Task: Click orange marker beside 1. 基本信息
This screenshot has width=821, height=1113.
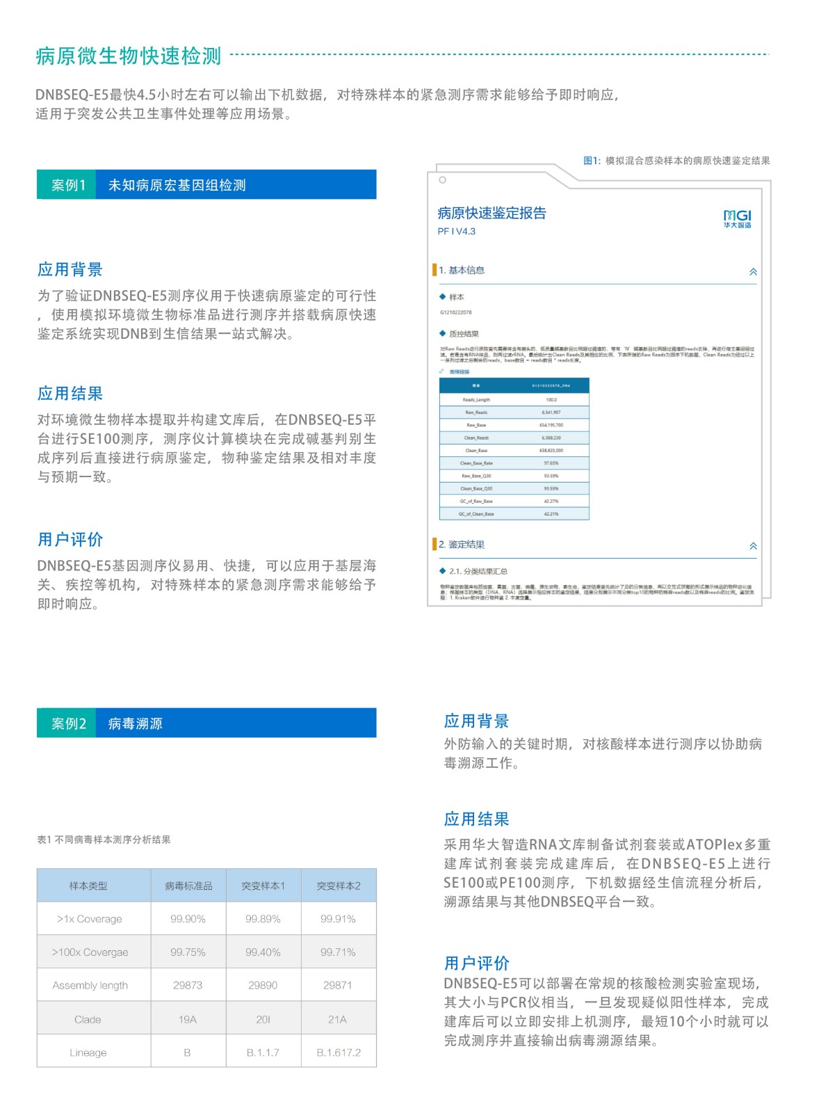Action: (x=434, y=270)
